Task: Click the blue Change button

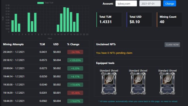Action: point(170,4)
